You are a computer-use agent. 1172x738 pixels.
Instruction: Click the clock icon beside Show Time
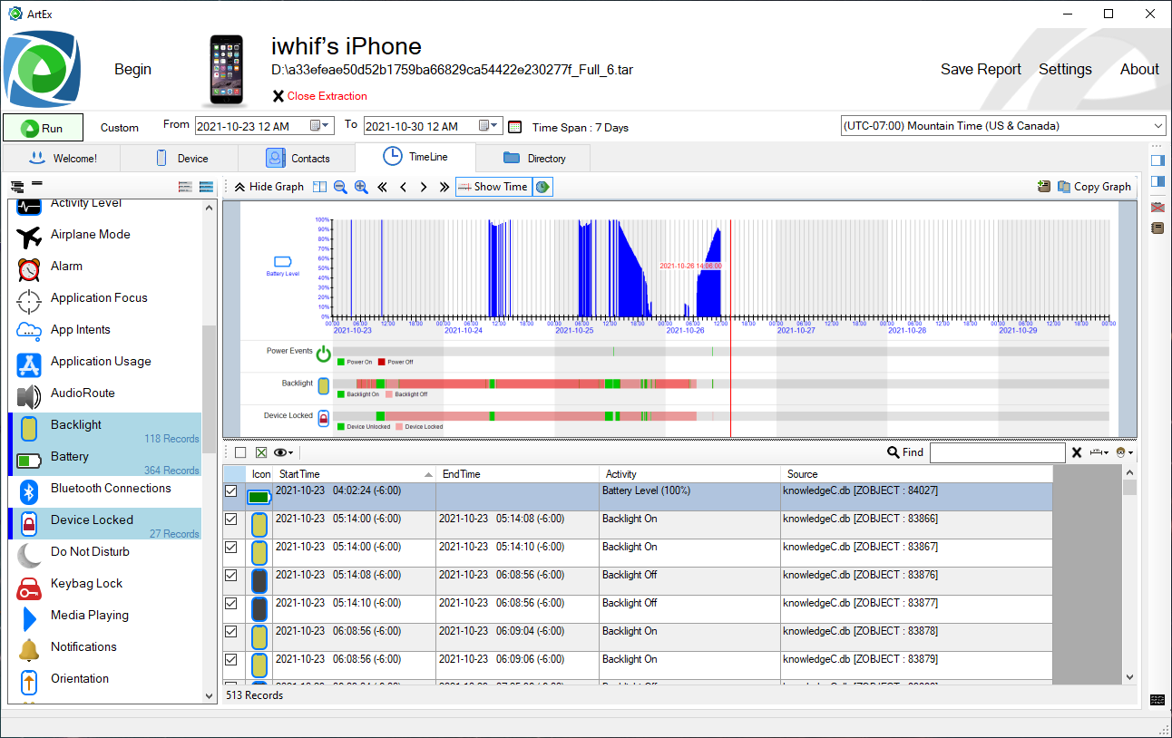click(x=542, y=187)
